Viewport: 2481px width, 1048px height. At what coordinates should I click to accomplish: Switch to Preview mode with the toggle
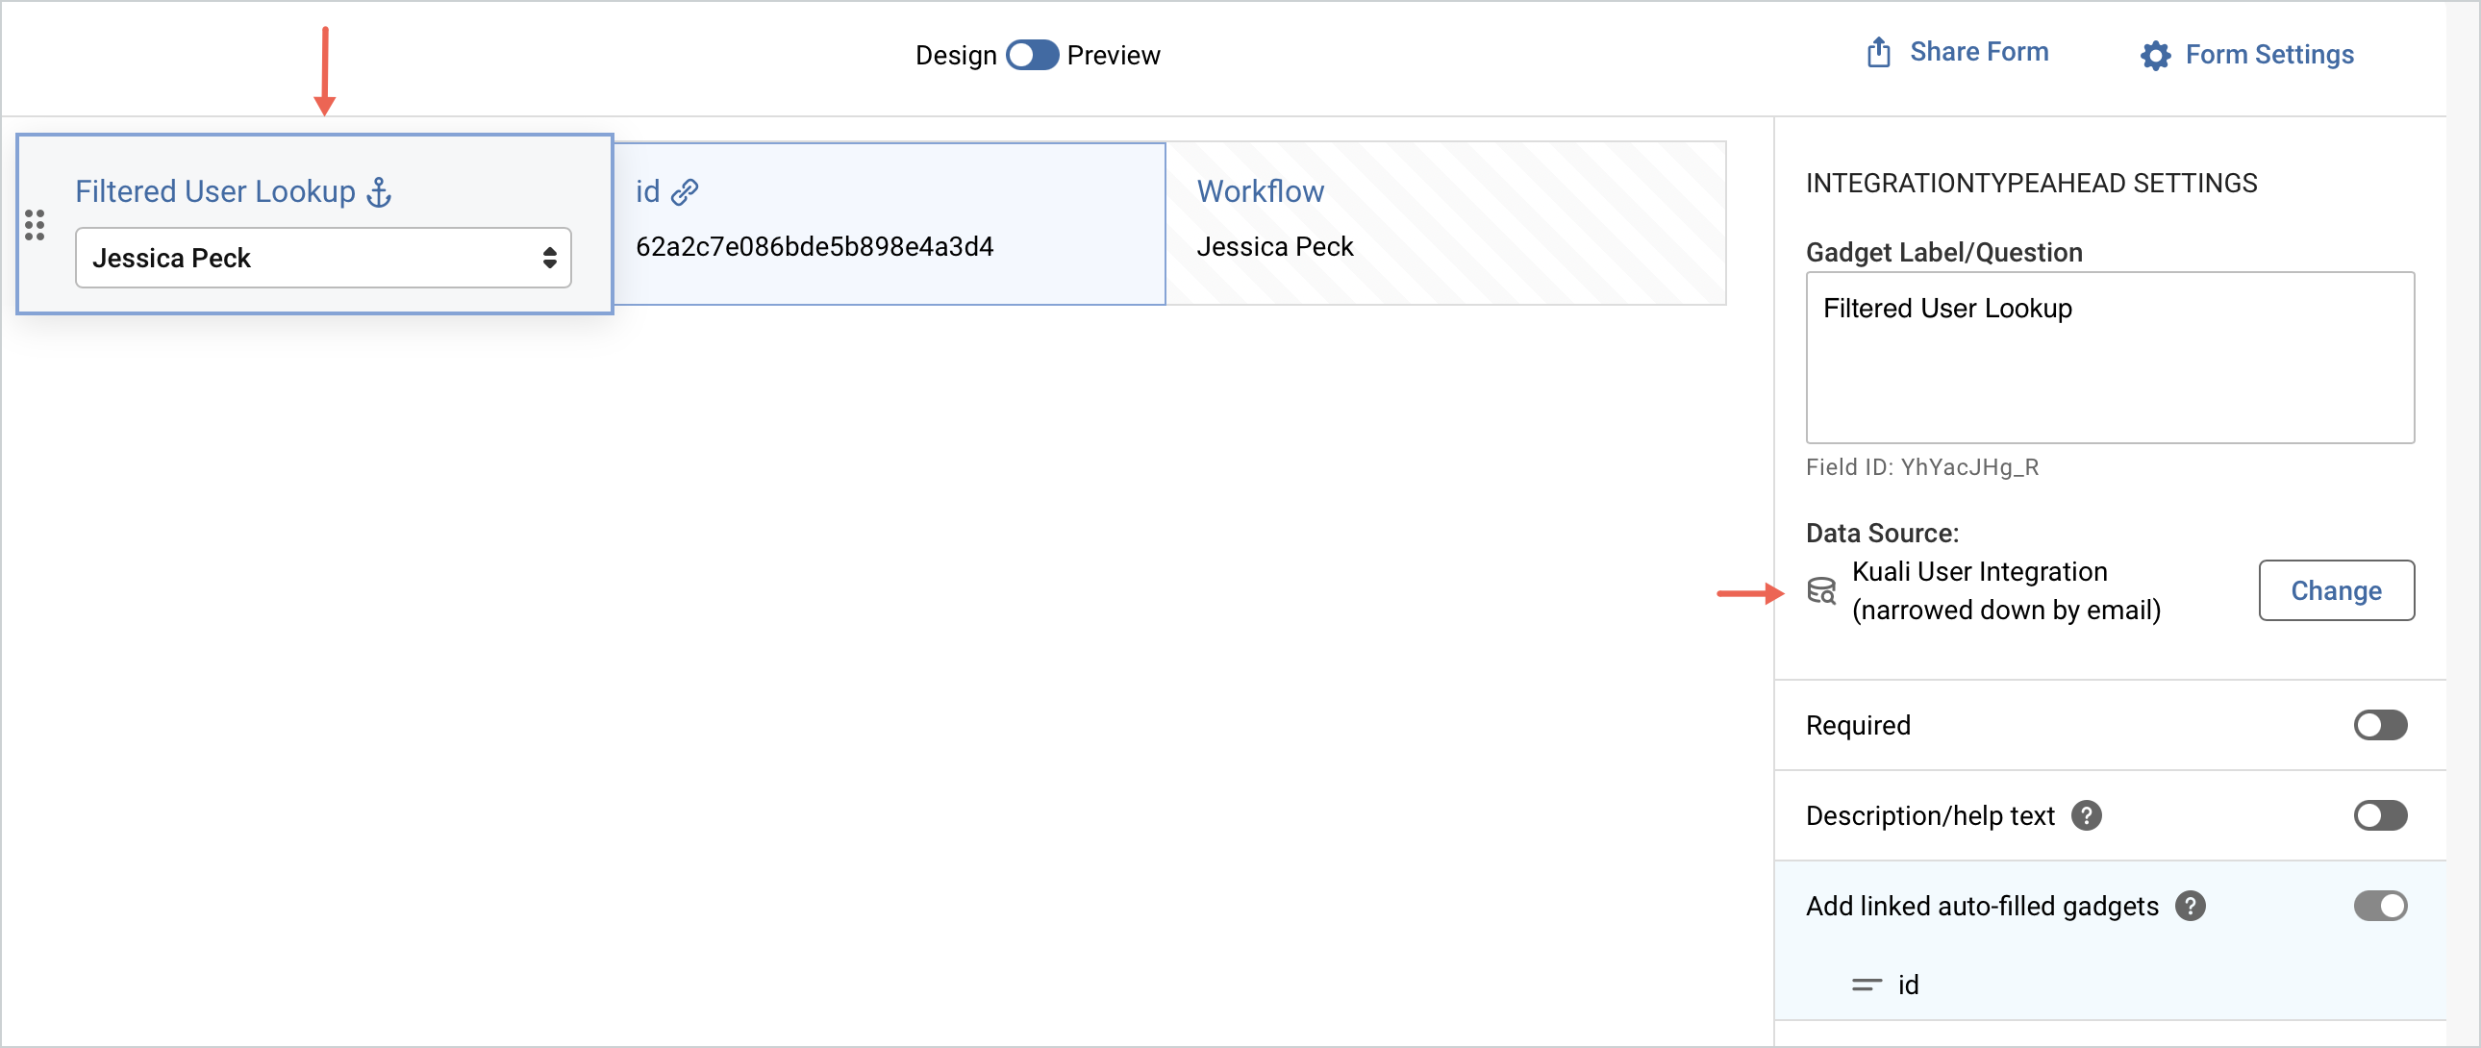[x=1032, y=55]
